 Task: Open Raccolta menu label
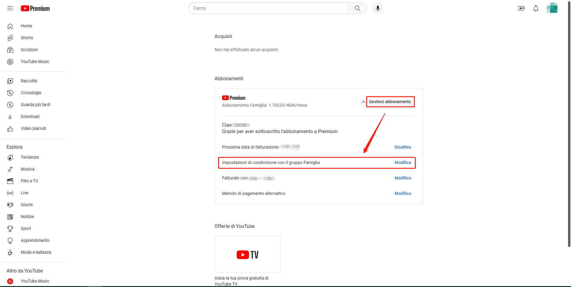click(x=29, y=81)
